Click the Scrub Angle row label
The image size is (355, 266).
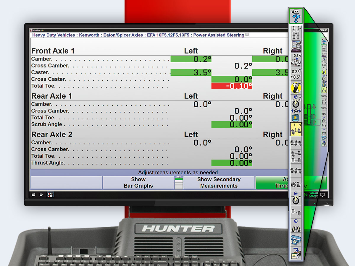pyautogui.click(x=47, y=124)
